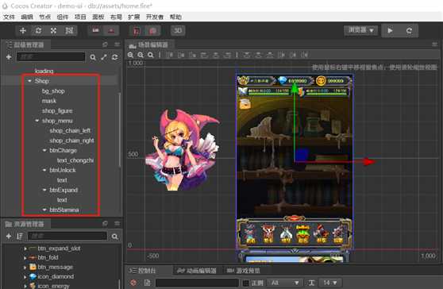Select the Scale transform tool

(53, 30)
